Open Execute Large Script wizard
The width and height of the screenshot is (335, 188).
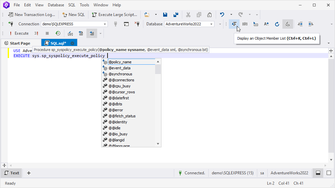[115, 15]
